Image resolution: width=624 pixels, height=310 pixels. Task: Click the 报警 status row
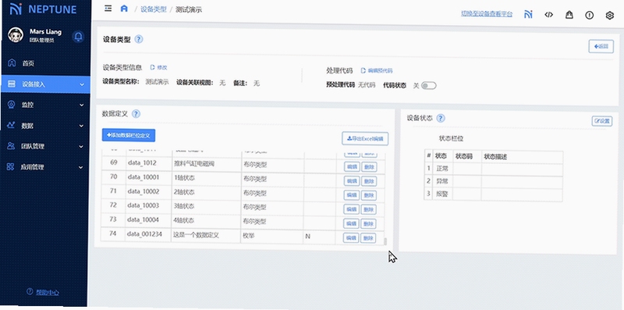click(493, 195)
